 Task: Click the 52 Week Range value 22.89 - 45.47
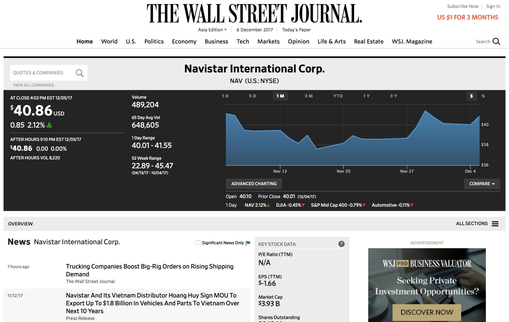tap(152, 166)
